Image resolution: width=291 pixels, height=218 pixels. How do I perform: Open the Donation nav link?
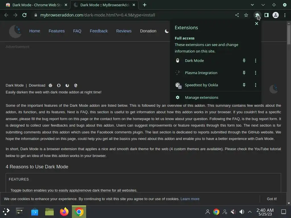pos(148,31)
